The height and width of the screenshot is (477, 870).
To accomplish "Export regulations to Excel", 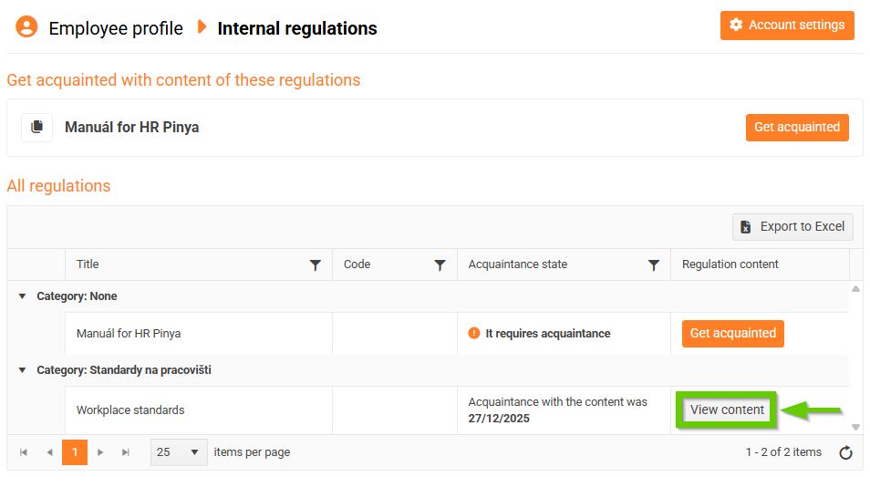I will [x=792, y=227].
